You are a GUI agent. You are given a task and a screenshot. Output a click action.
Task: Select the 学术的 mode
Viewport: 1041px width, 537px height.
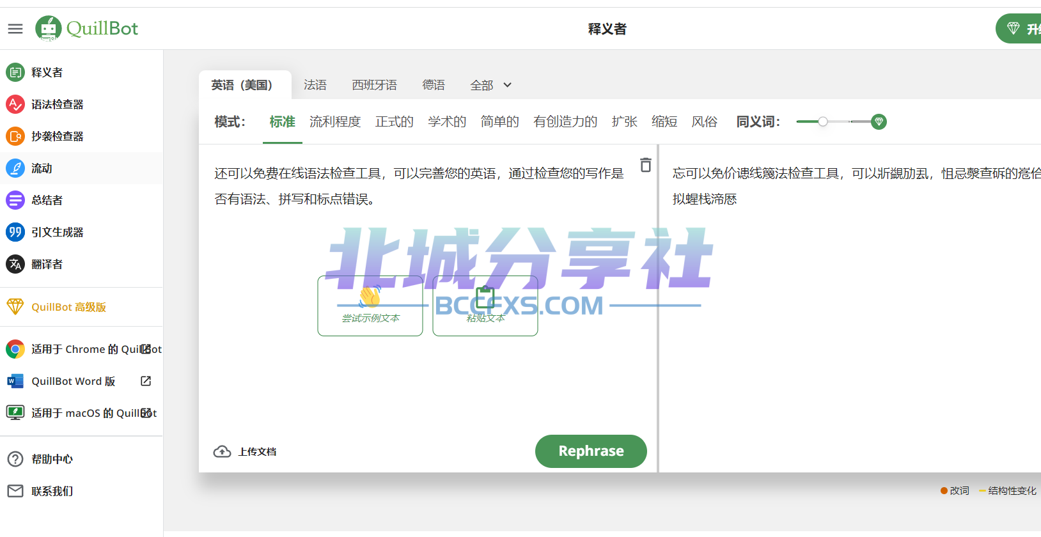447,121
